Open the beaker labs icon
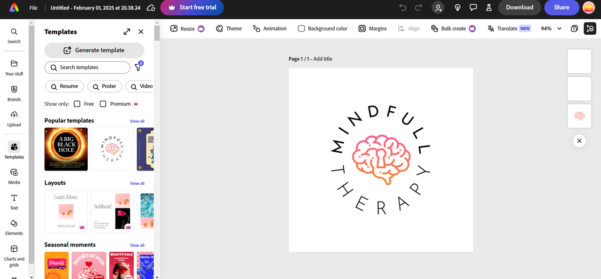 pyautogui.click(x=489, y=8)
